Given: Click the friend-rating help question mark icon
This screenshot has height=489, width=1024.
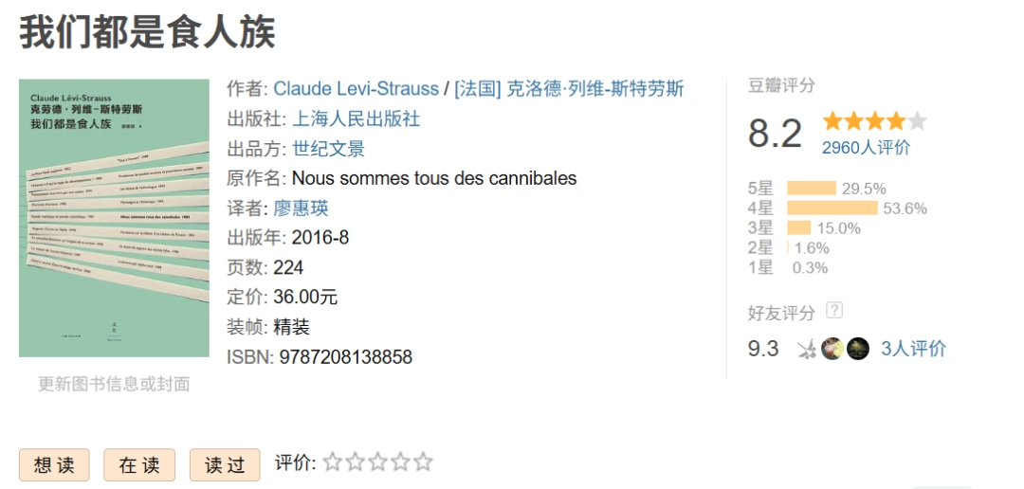Looking at the screenshot, I should 834,310.
